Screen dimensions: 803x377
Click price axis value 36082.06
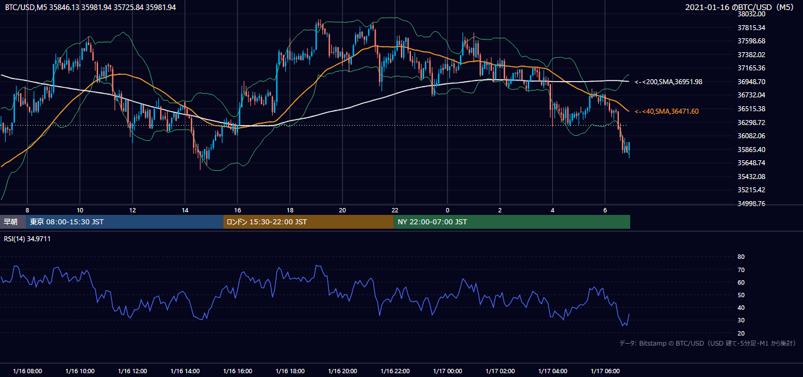coord(751,136)
